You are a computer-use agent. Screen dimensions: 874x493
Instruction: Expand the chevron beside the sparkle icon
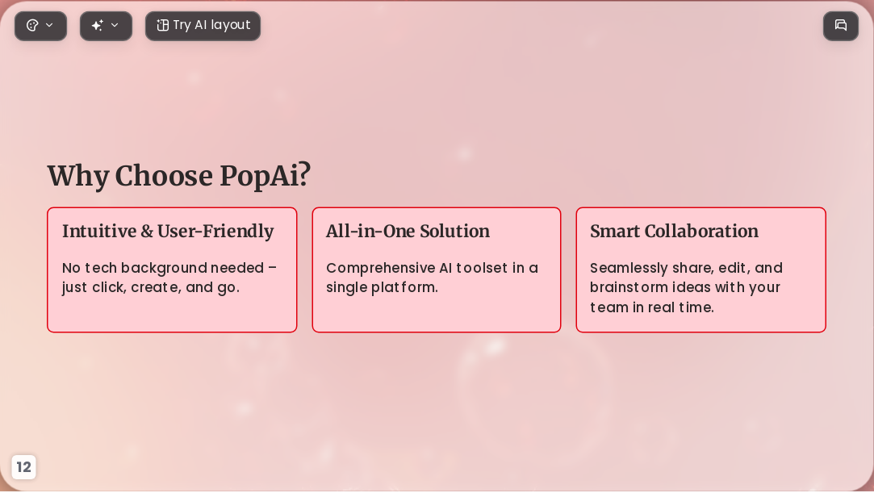click(x=115, y=26)
